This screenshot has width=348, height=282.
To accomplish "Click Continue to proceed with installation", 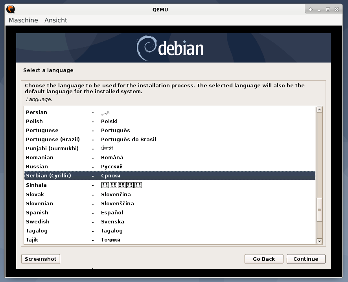I will pos(306,259).
